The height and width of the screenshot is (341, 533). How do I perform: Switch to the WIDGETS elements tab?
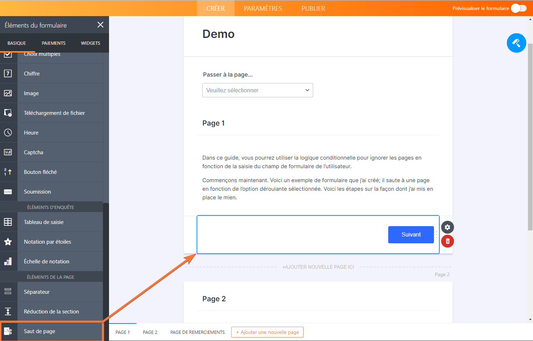90,43
